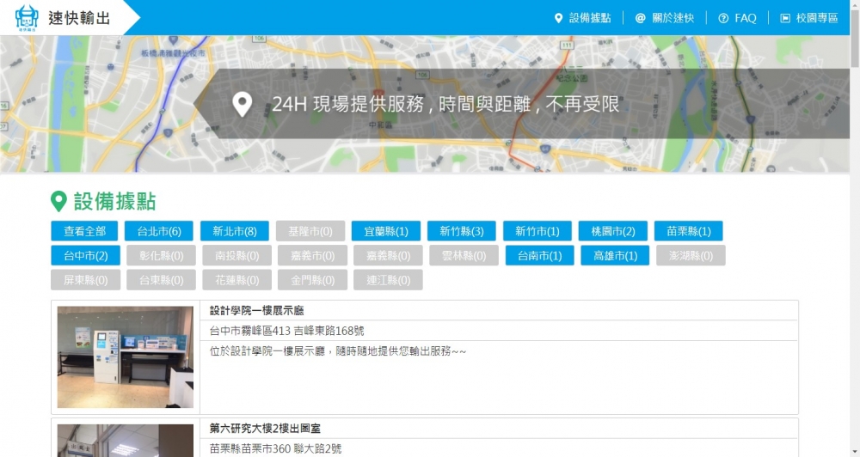
Task: Click description 位於設計學院一樓展示廳
Action: coord(338,351)
